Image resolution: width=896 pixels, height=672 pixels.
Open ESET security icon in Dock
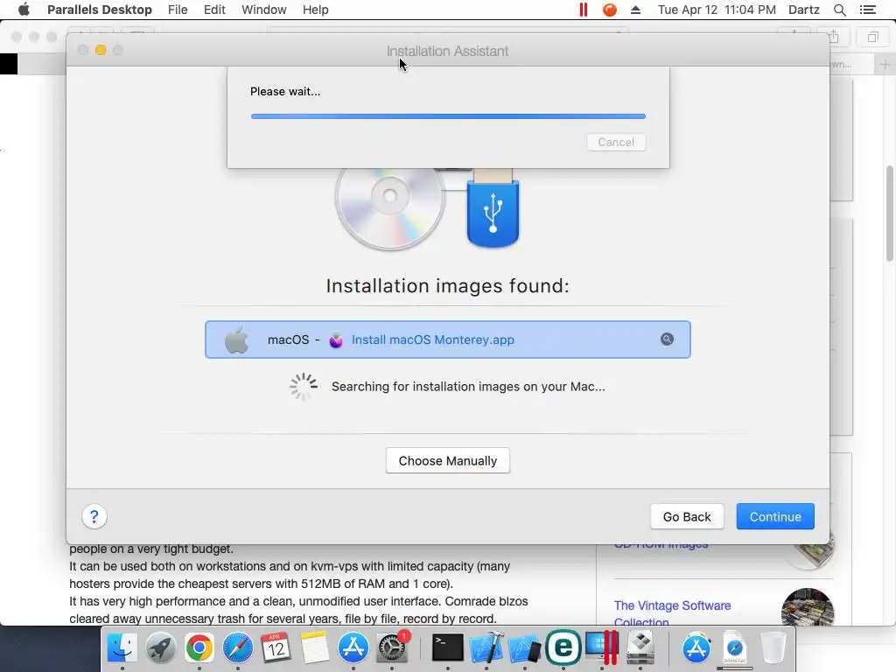563,648
